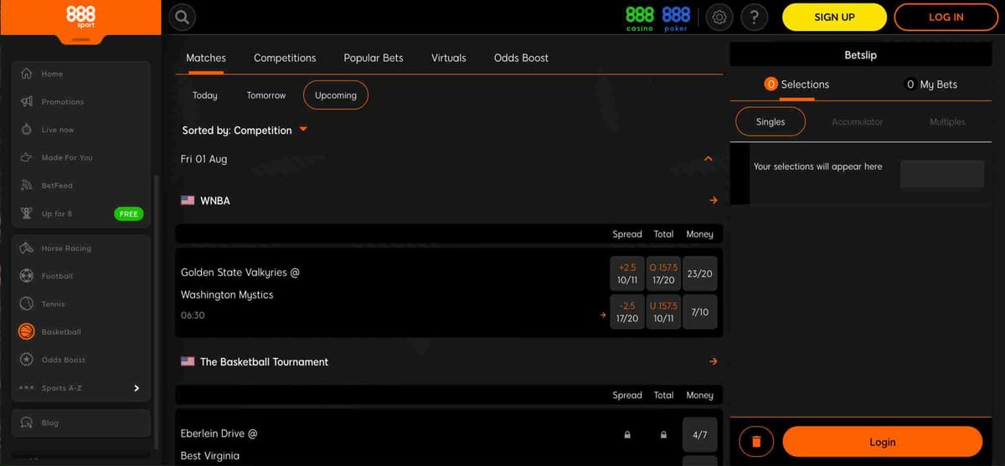Switch to the Competitions tab
1005x466 pixels.
(x=285, y=58)
